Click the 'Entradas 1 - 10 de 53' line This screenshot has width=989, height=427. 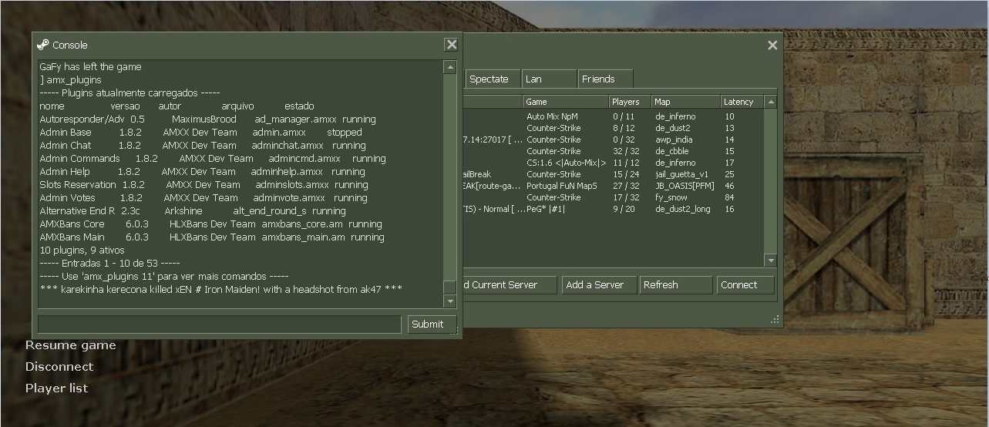(109, 264)
